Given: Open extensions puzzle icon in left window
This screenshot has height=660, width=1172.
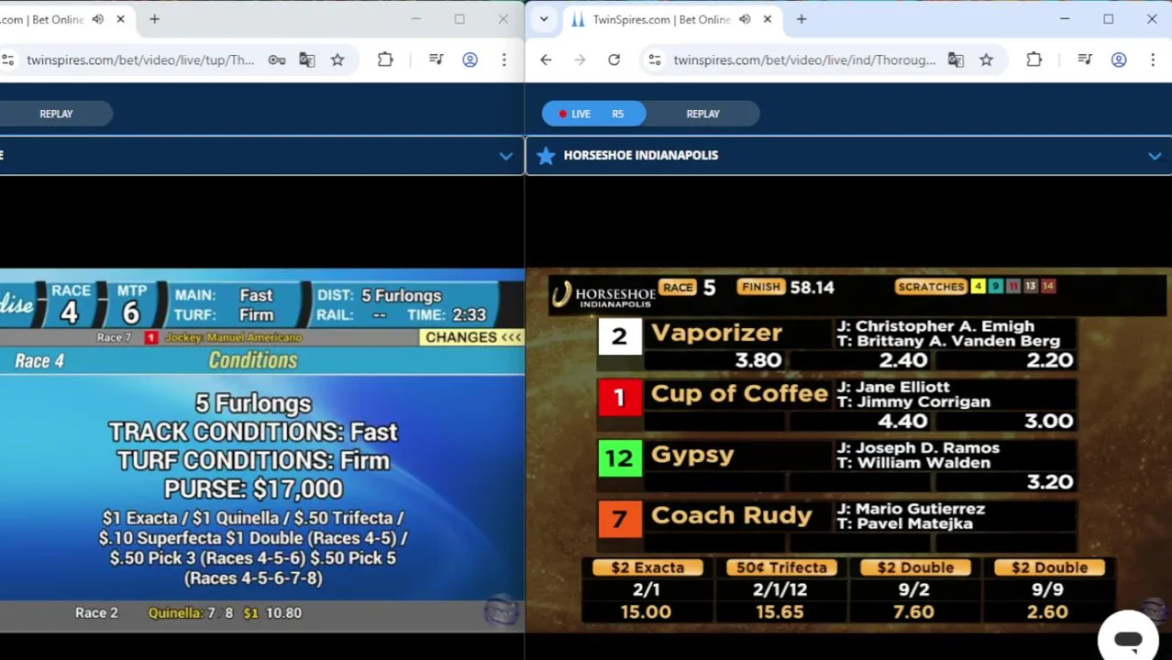Looking at the screenshot, I should (x=385, y=60).
